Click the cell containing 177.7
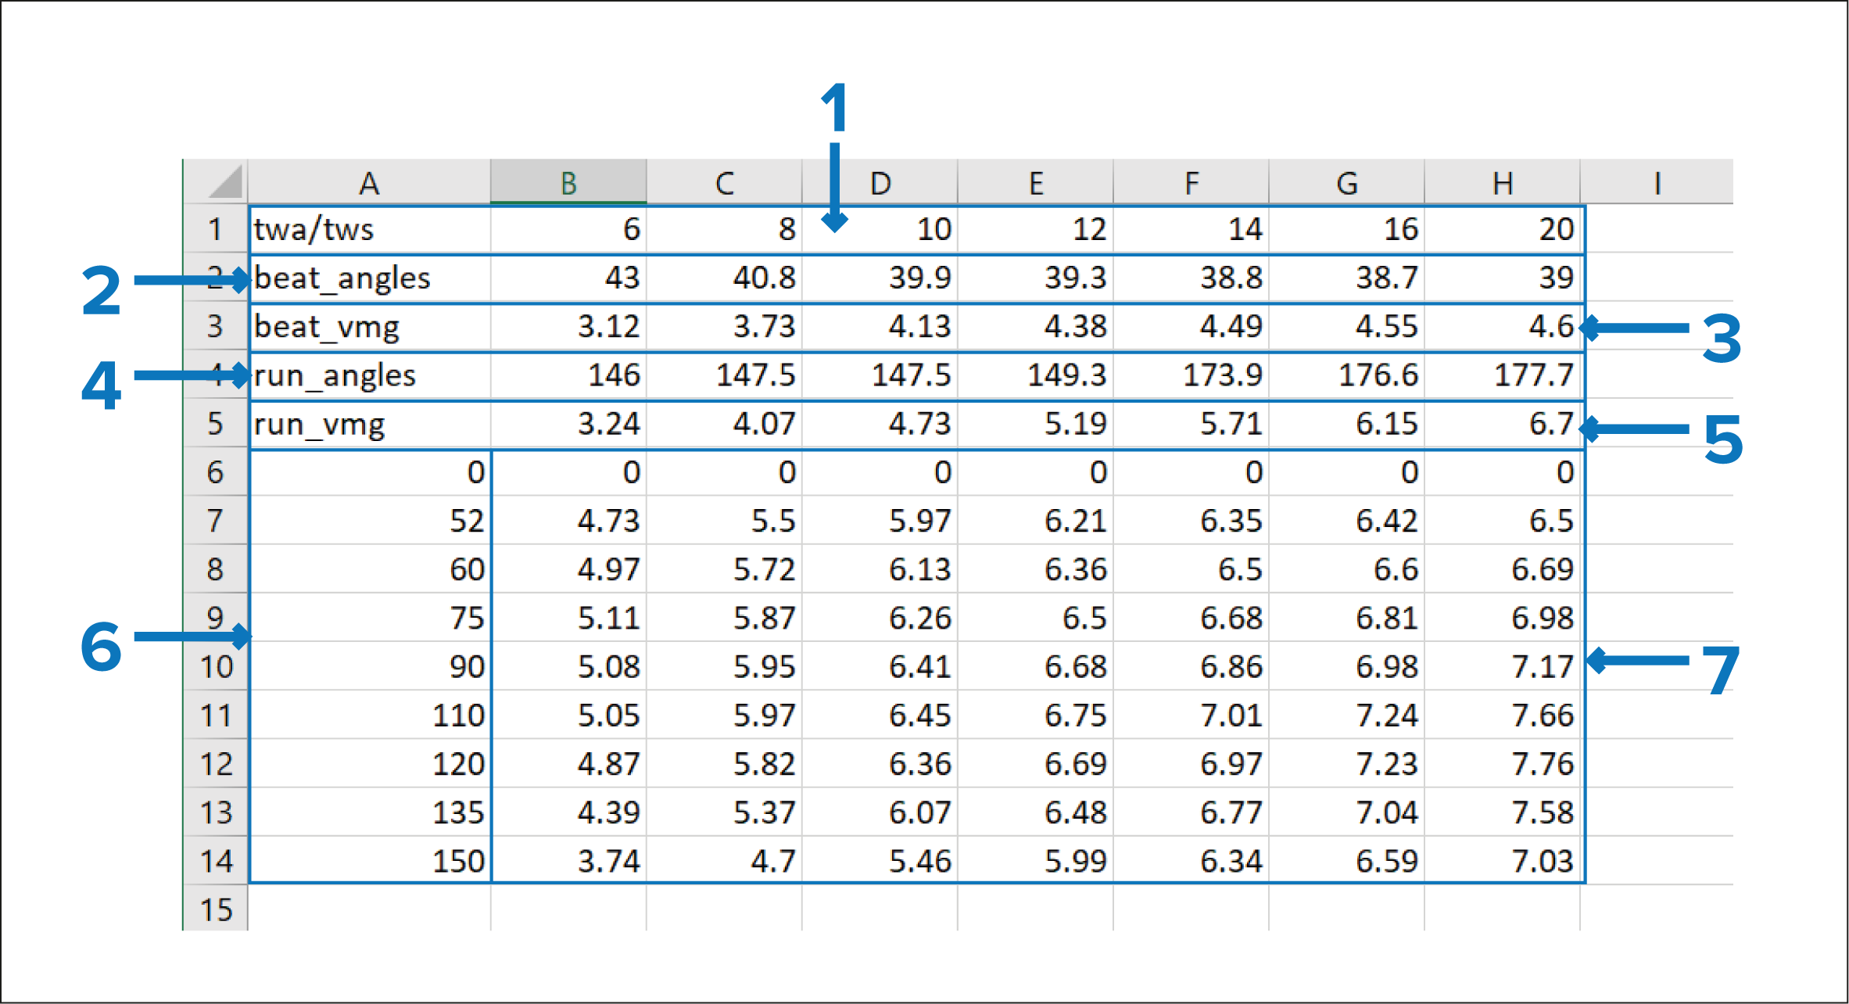The height and width of the screenshot is (1004, 1849). 1503,376
